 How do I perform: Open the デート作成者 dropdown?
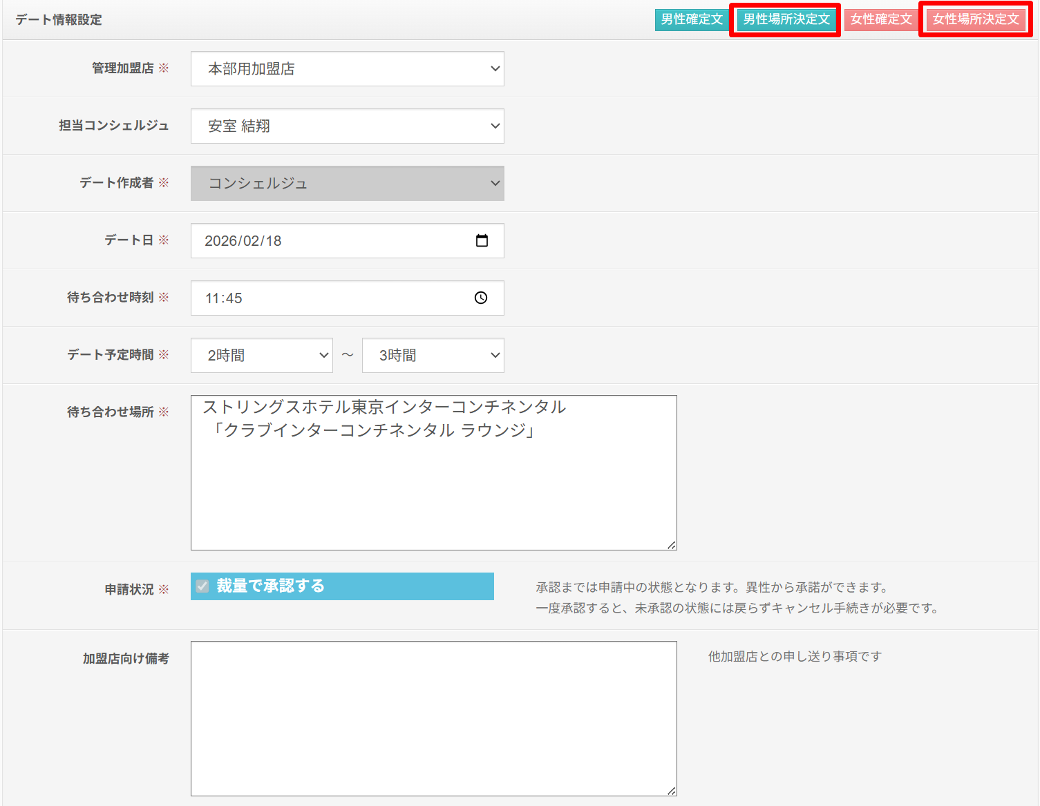pos(347,184)
